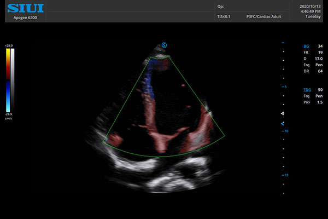The image size is (328, 219).
Task: Click the Frq Pen value under BG
Action: click(x=319, y=65)
